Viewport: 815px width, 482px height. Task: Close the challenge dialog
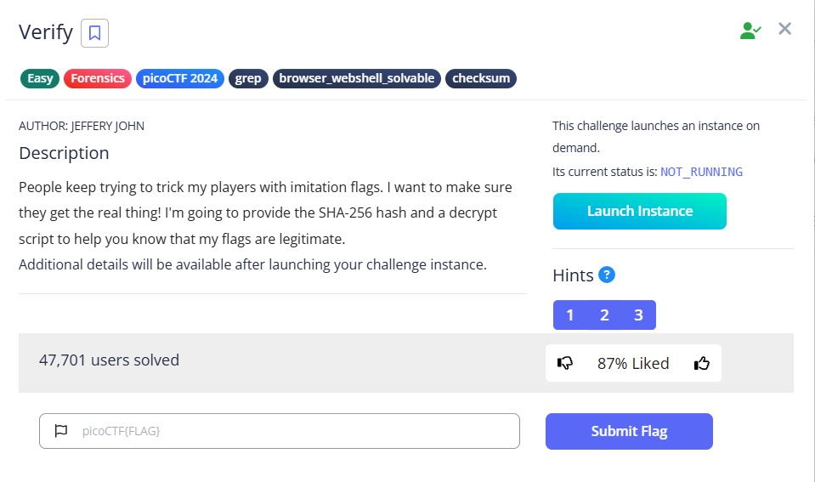click(x=785, y=29)
